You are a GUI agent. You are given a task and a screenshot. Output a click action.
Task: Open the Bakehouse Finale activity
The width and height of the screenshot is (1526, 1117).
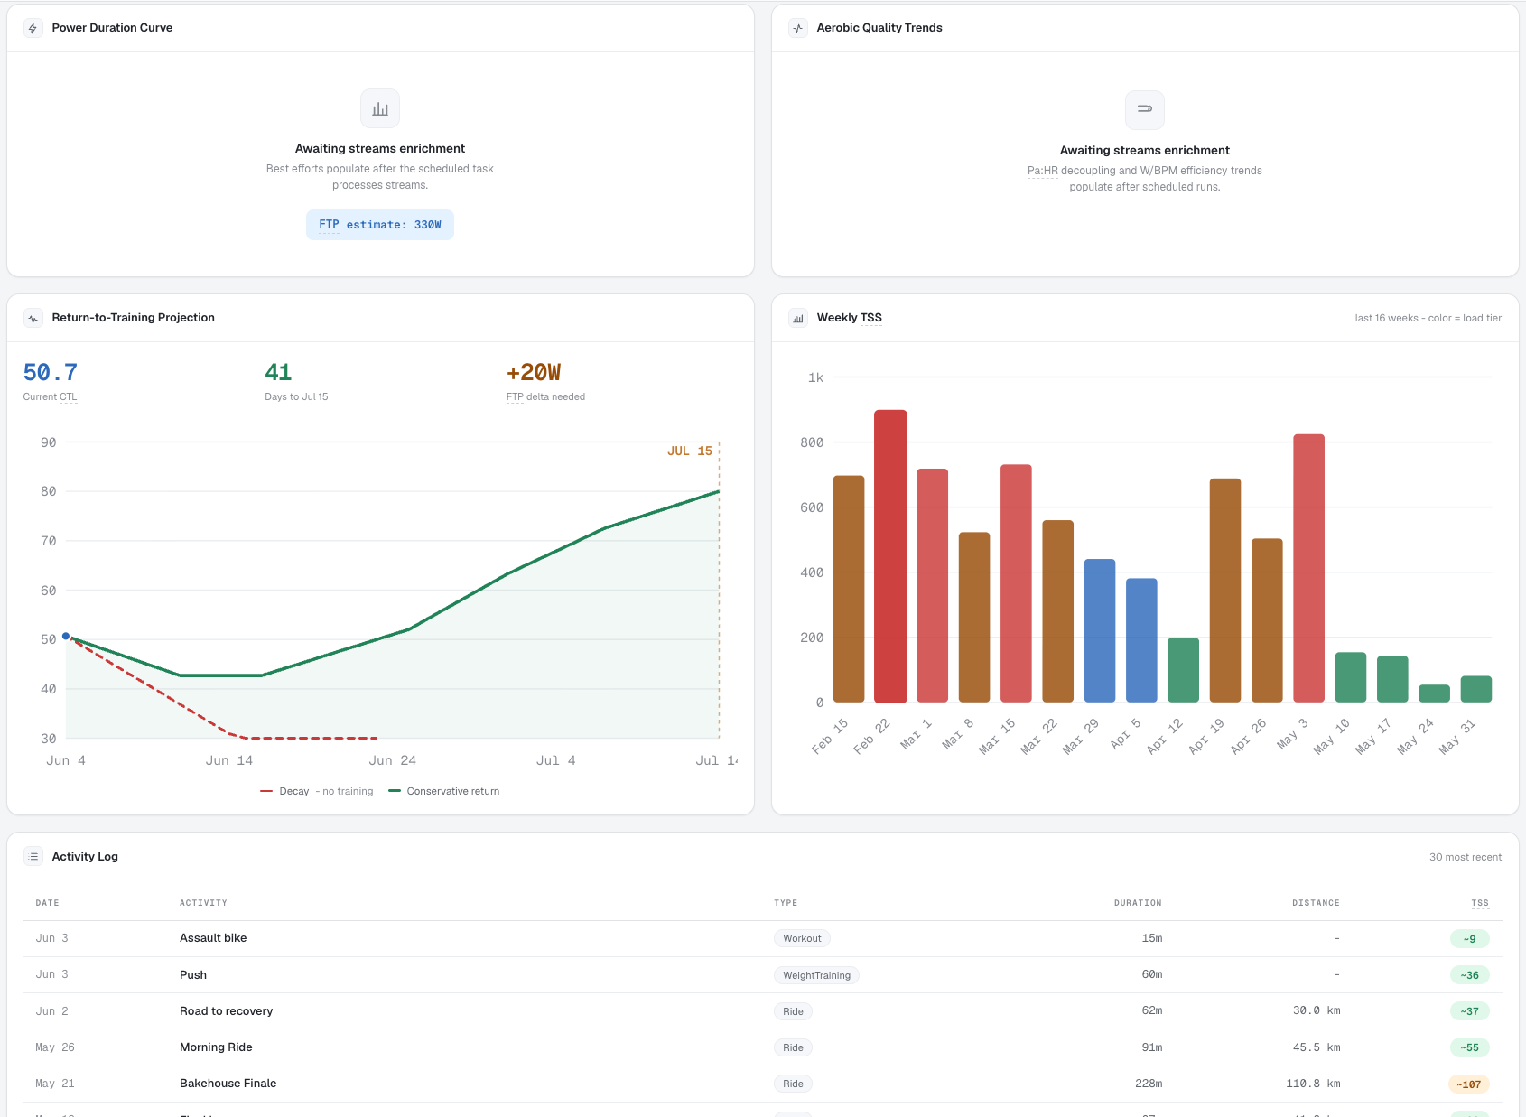point(228,1084)
